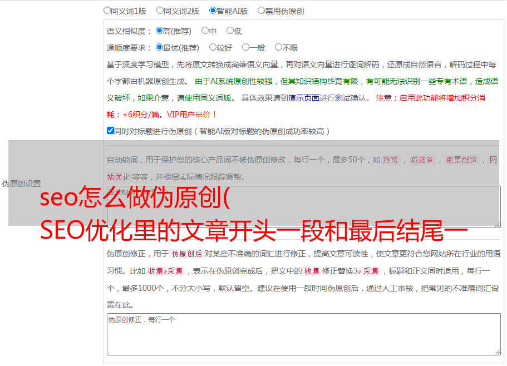The image size is (507, 366).
Task: Click the 伪原创设置 label
Action: point(22,184)
